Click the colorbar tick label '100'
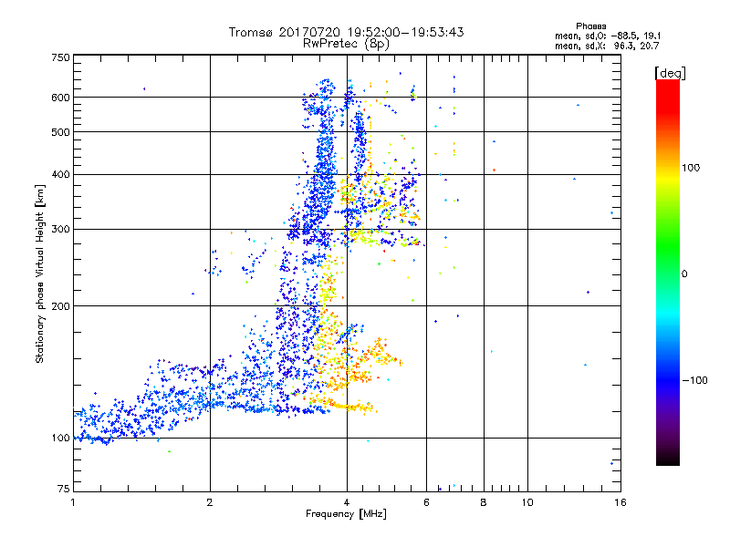730x547 pixels. [x=691, y=168]
